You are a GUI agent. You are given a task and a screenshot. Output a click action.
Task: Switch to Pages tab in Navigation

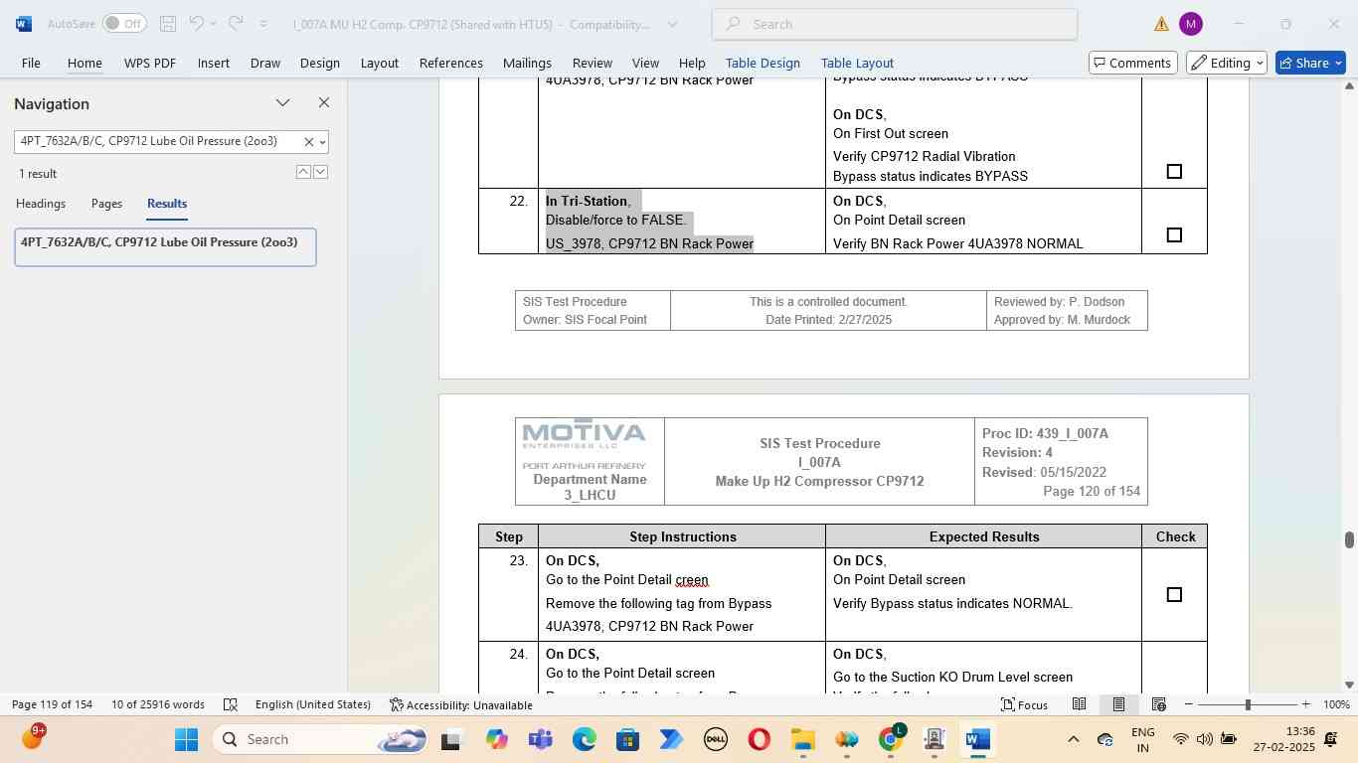tap(106, 204)
